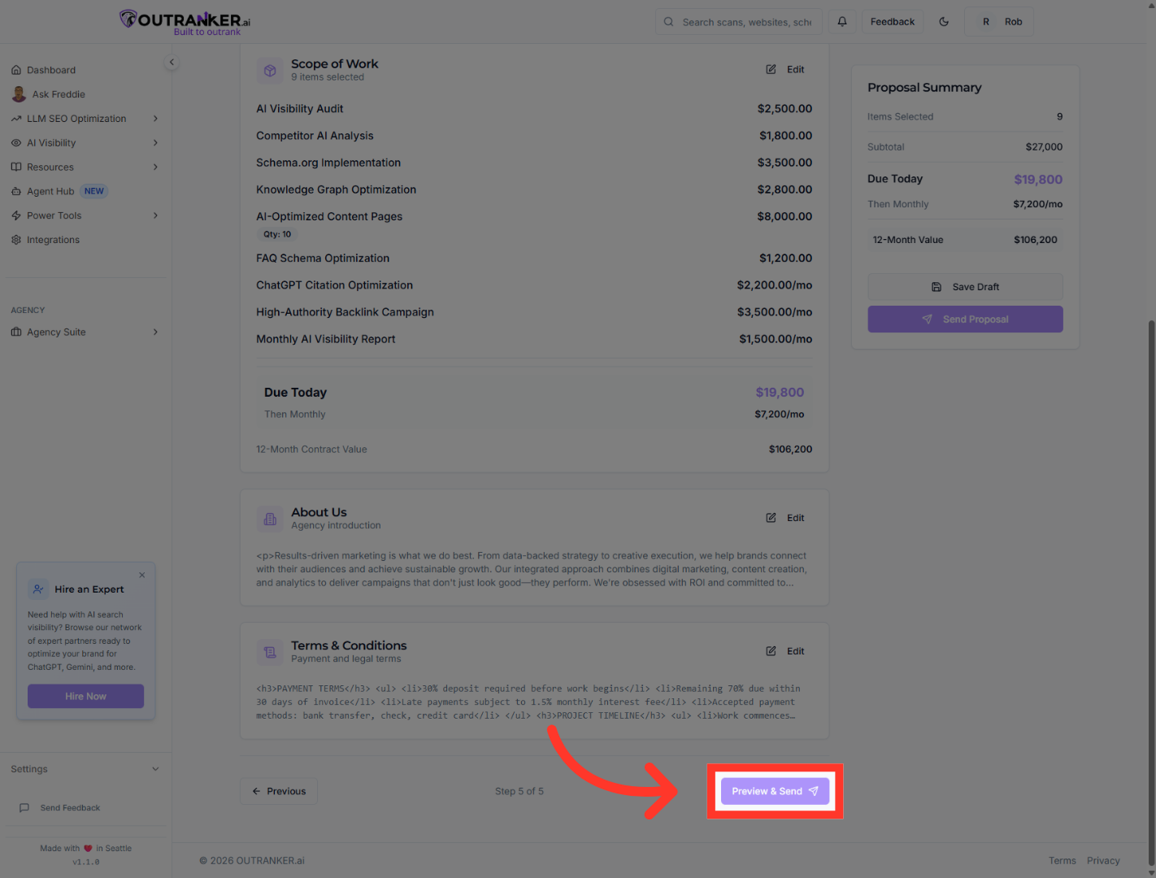
Task: Go to Dashboard via the home icon
Action: [x=16, y=70]
